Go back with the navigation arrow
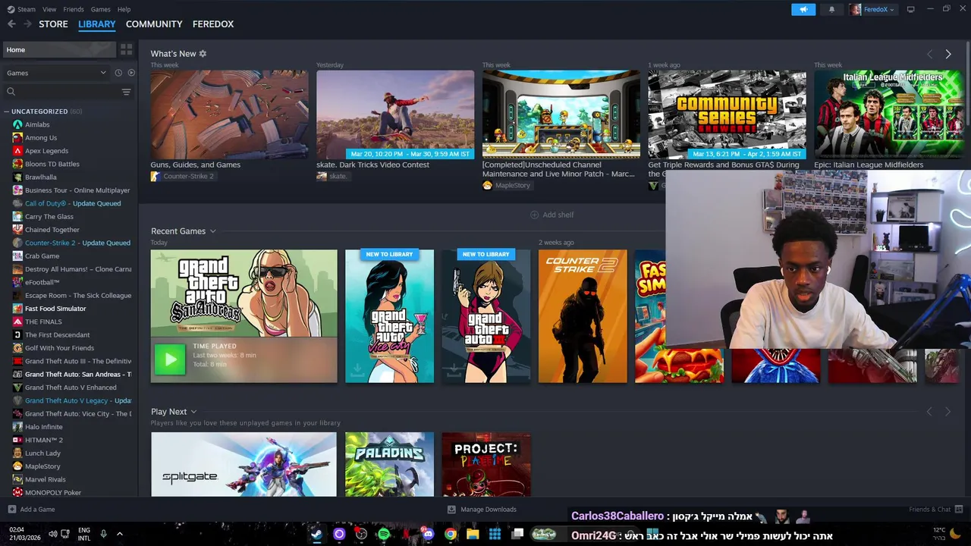The image size is (971, 546). (11, 24)
